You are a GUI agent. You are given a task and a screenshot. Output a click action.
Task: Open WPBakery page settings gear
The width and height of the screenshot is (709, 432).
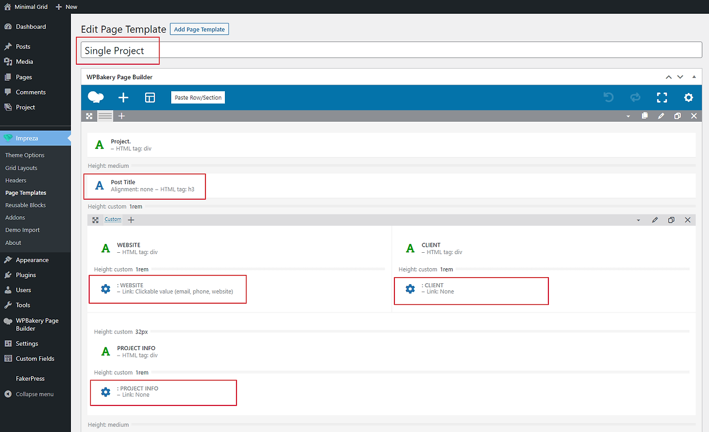[689, 97]
